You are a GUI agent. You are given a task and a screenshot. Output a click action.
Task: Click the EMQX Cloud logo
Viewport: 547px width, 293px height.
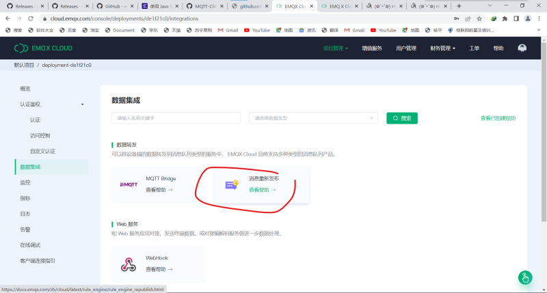tap(43, 48)
